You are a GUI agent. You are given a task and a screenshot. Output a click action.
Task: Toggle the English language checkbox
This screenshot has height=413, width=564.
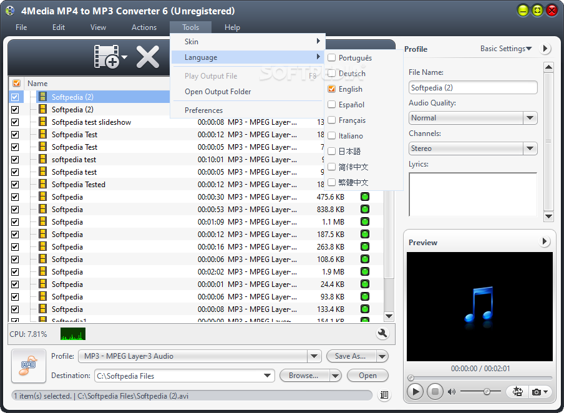[x=332, y=89]
